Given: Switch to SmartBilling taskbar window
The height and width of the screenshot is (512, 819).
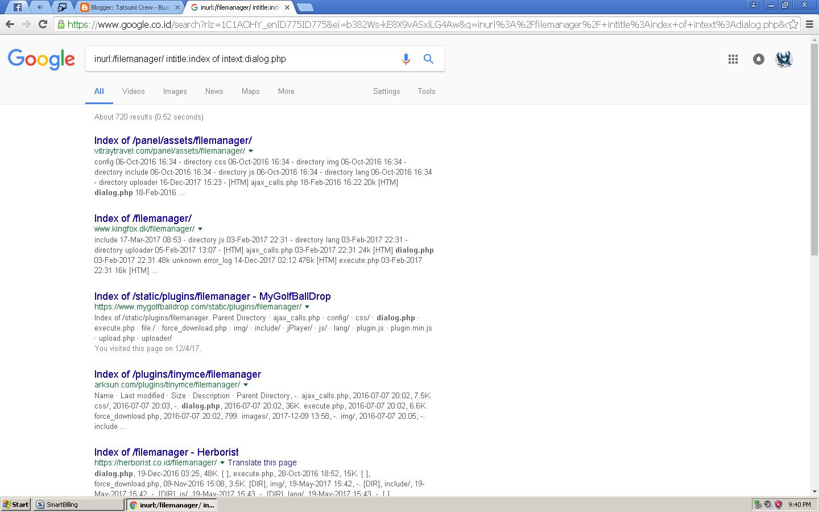Looking at the screenshot, I should pyautogui.click(x=78, y=505).
